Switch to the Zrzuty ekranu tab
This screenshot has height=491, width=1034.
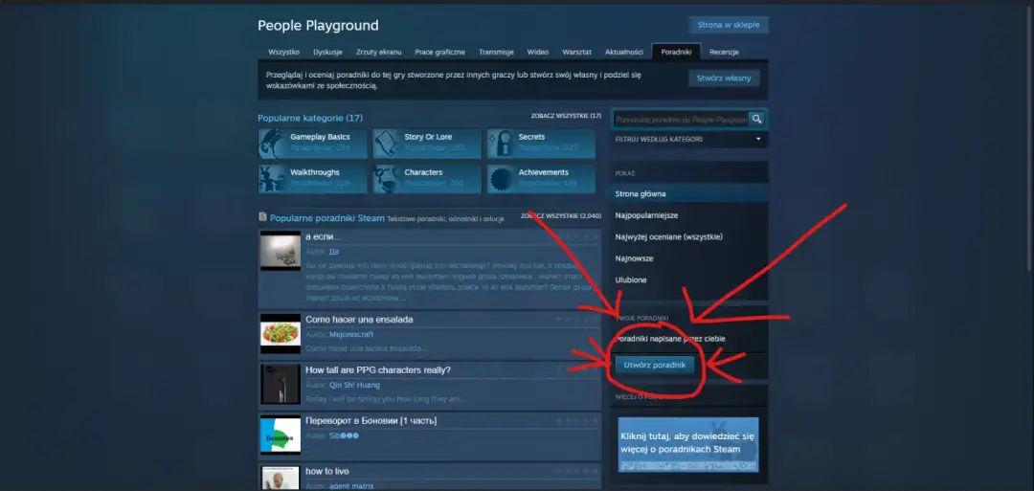click(378, 52)
